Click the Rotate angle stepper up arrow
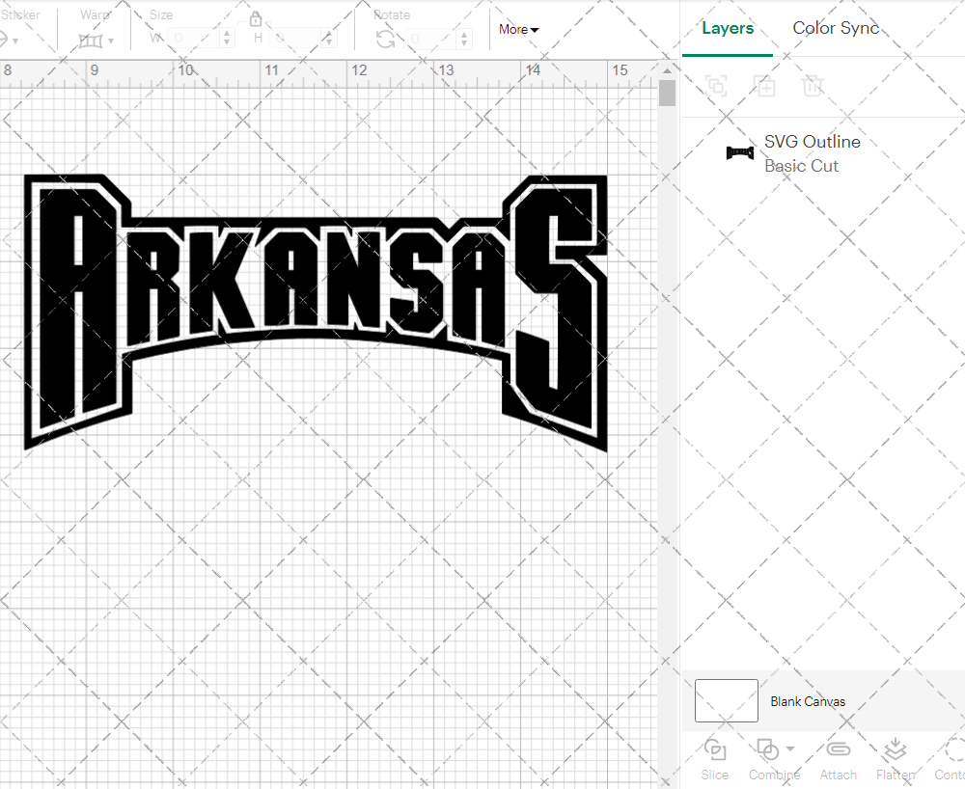The height and width of the screenshot is (789, 965). point(463,36)
